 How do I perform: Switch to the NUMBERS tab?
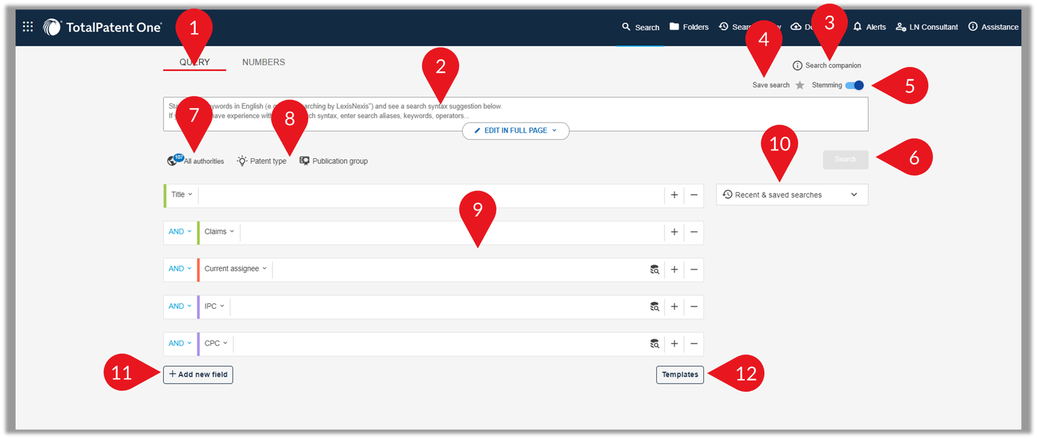(x=263, y=62)
